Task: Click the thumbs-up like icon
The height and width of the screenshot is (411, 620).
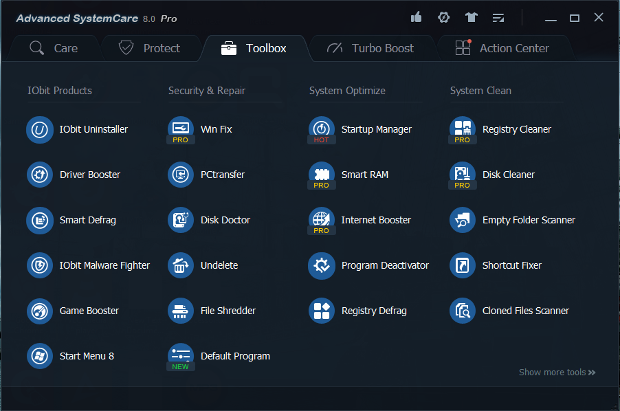Action: click(x=416, y=17)
